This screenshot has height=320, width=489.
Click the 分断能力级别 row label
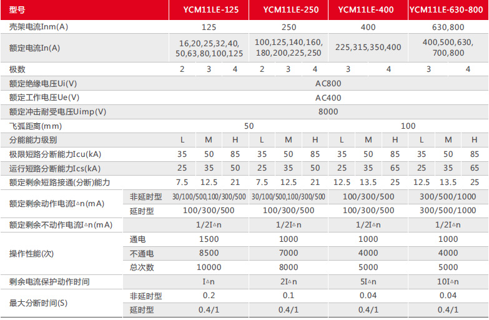[x=33, y=140]
